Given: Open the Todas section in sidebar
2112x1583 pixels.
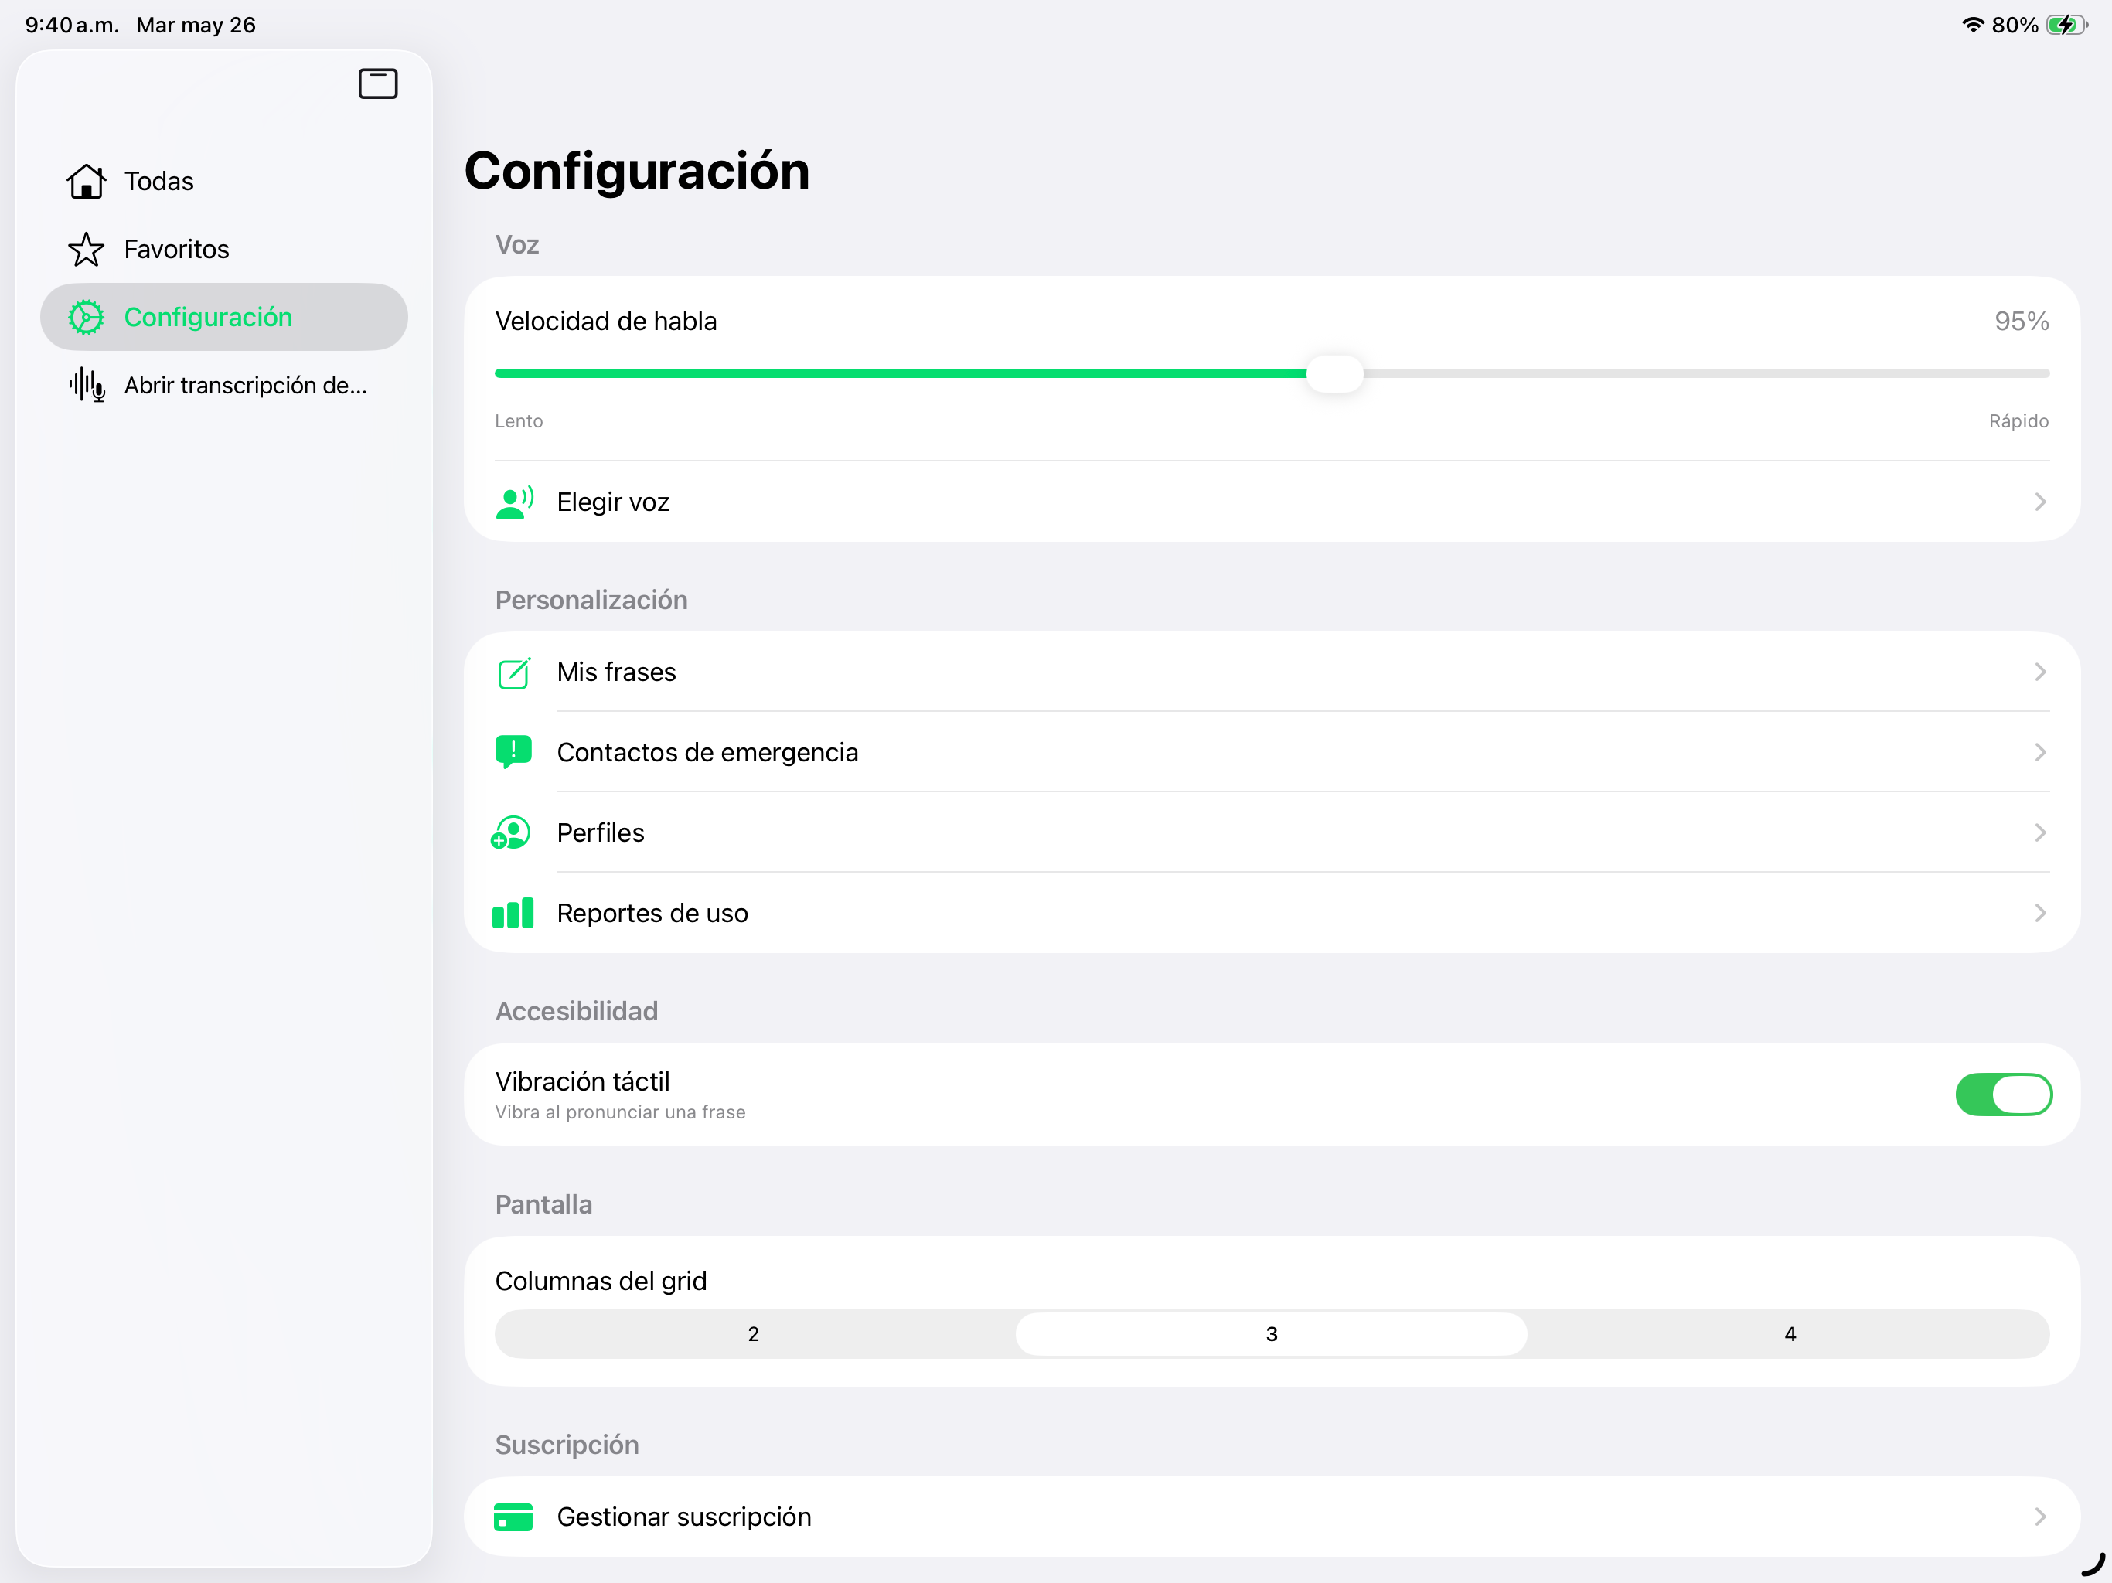Looking at the screenshot, I should coord(224,182).
